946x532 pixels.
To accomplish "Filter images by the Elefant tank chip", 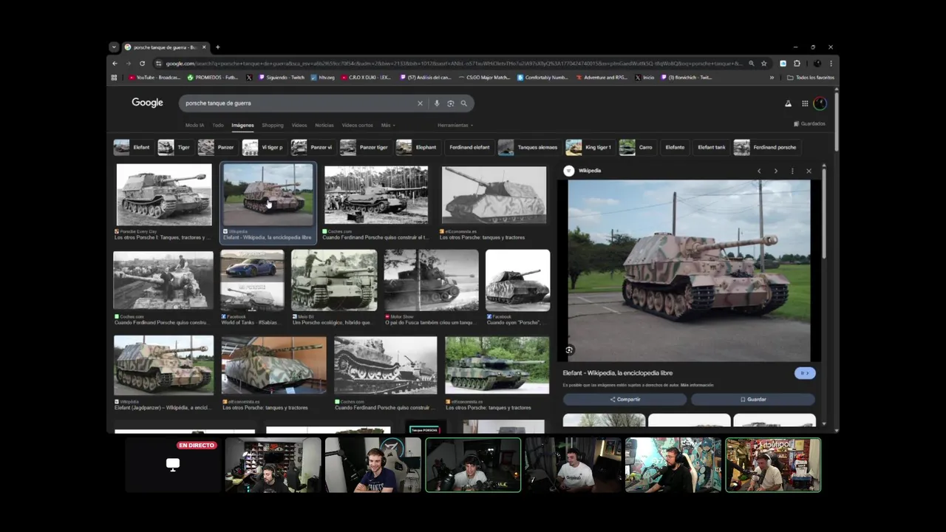I will point(712,147).
